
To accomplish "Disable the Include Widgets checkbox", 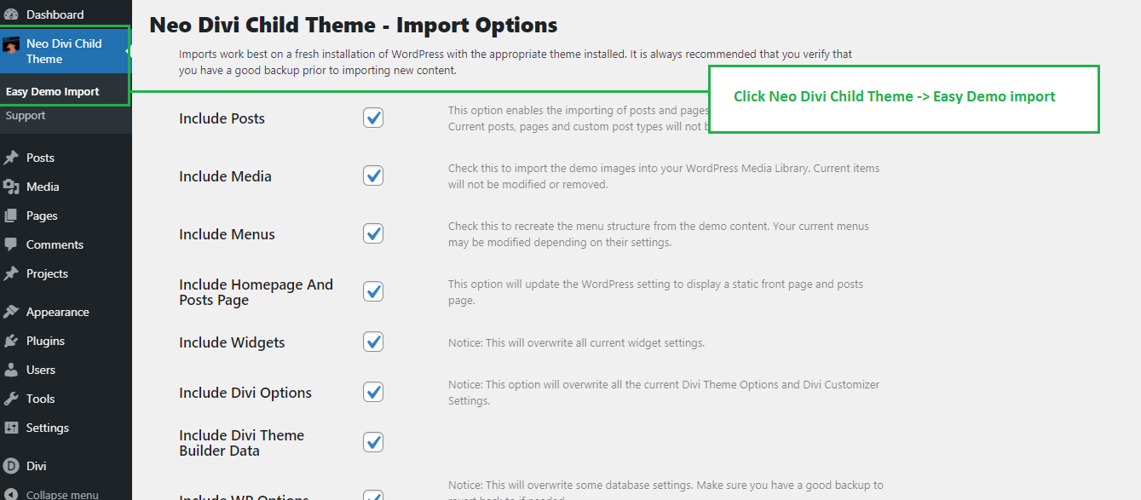I will (x=373, y=342).
